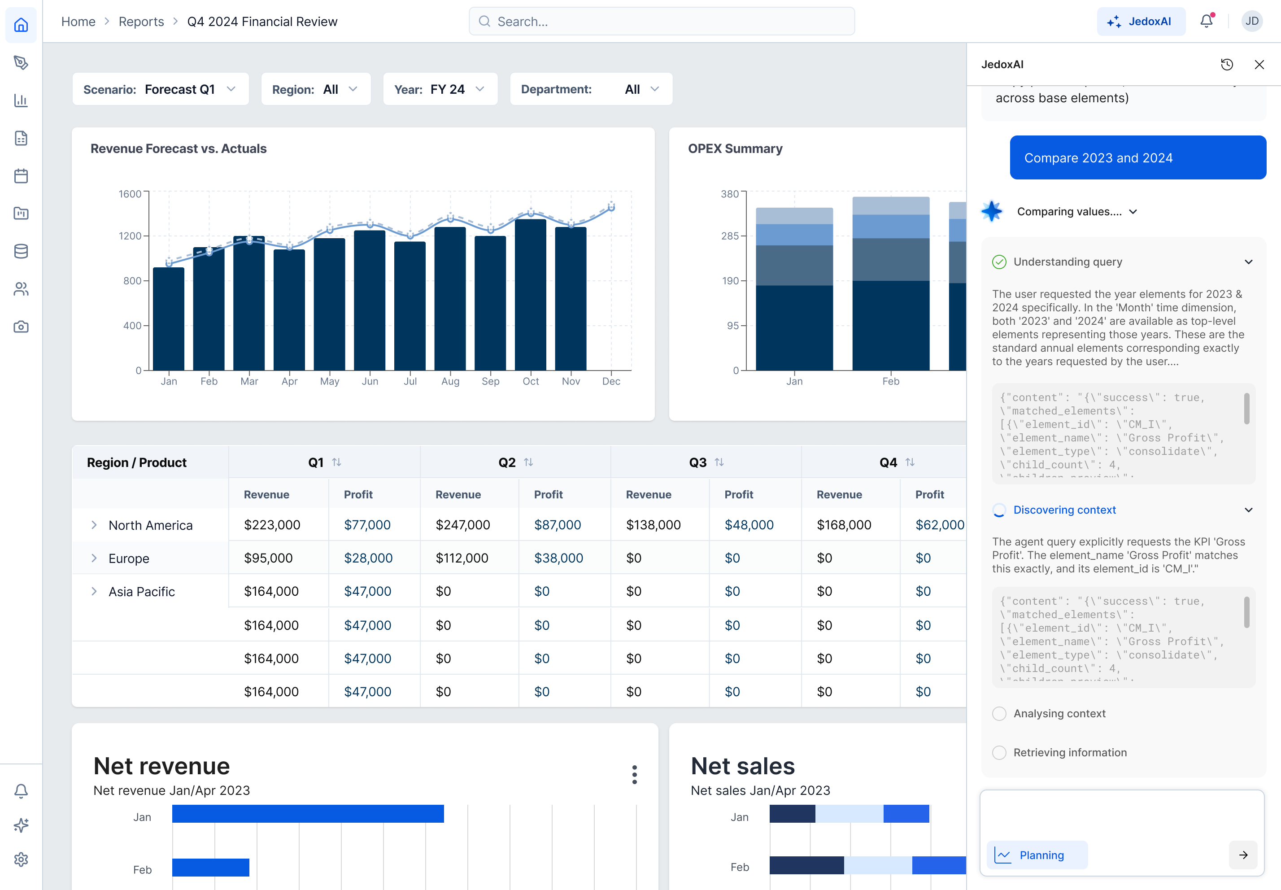Send the chat message arrow

point(1243,855)
